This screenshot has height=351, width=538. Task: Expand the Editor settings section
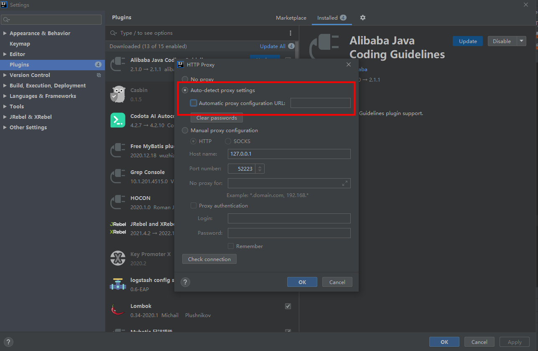point(5,54)
